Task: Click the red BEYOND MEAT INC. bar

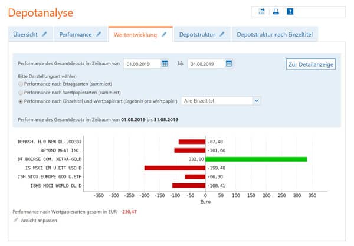Action: (x=190, y=150)
